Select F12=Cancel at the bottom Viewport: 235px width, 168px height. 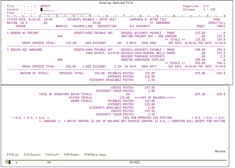pyautogui.click(x=32, y=155)
